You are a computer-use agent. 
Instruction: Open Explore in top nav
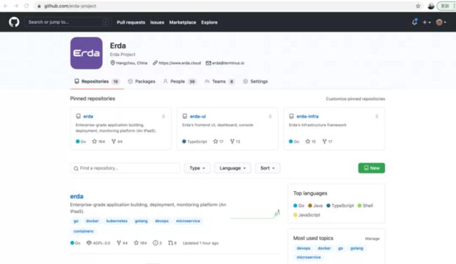(x=209, y=22)
